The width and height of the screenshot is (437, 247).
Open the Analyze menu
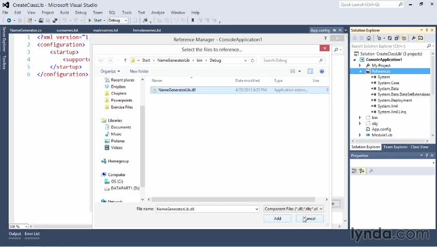tap(158, 12)
